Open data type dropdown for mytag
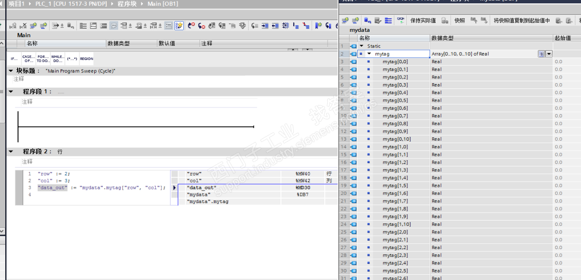 (x=549, y=54)
